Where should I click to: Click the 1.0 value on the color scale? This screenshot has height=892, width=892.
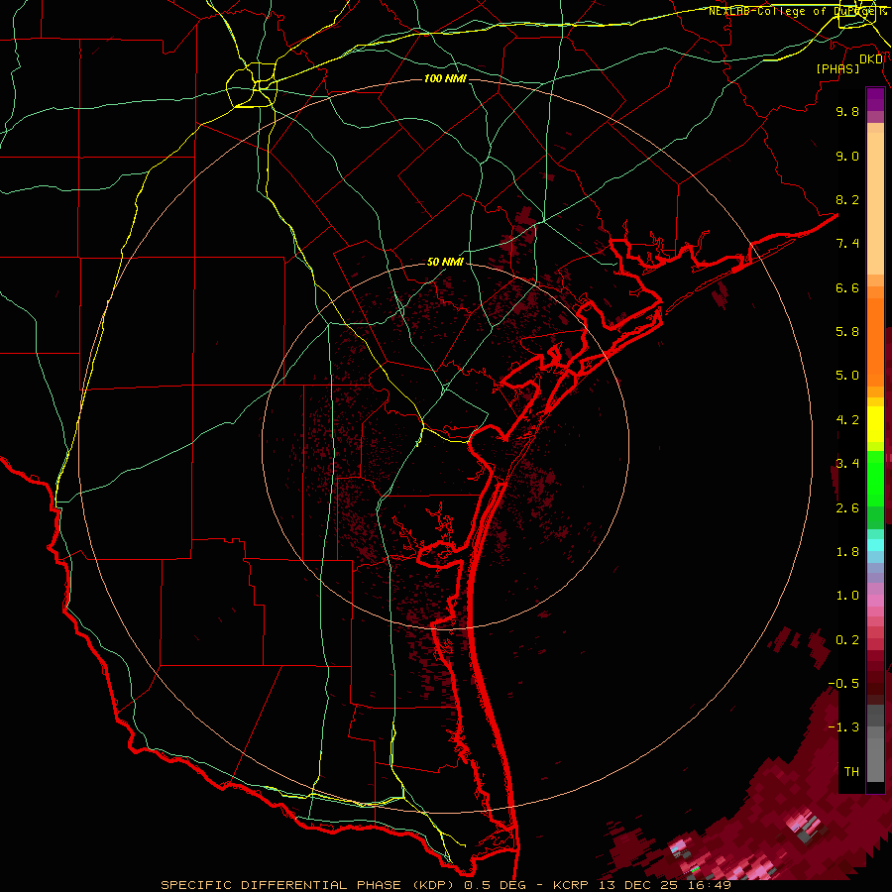tap(847, 596)
